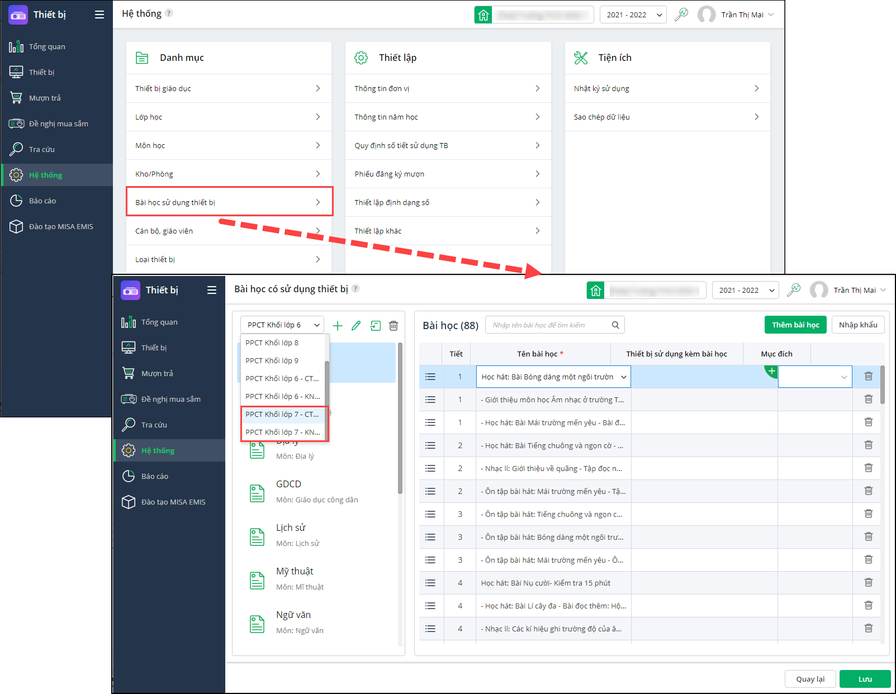The height and width of the screenshot is (694, 896).
Task: Click the magnifier icon in the lesson search box
Action: tap(615, 325)
